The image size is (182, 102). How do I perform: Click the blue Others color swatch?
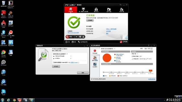(x=115, y=61)
